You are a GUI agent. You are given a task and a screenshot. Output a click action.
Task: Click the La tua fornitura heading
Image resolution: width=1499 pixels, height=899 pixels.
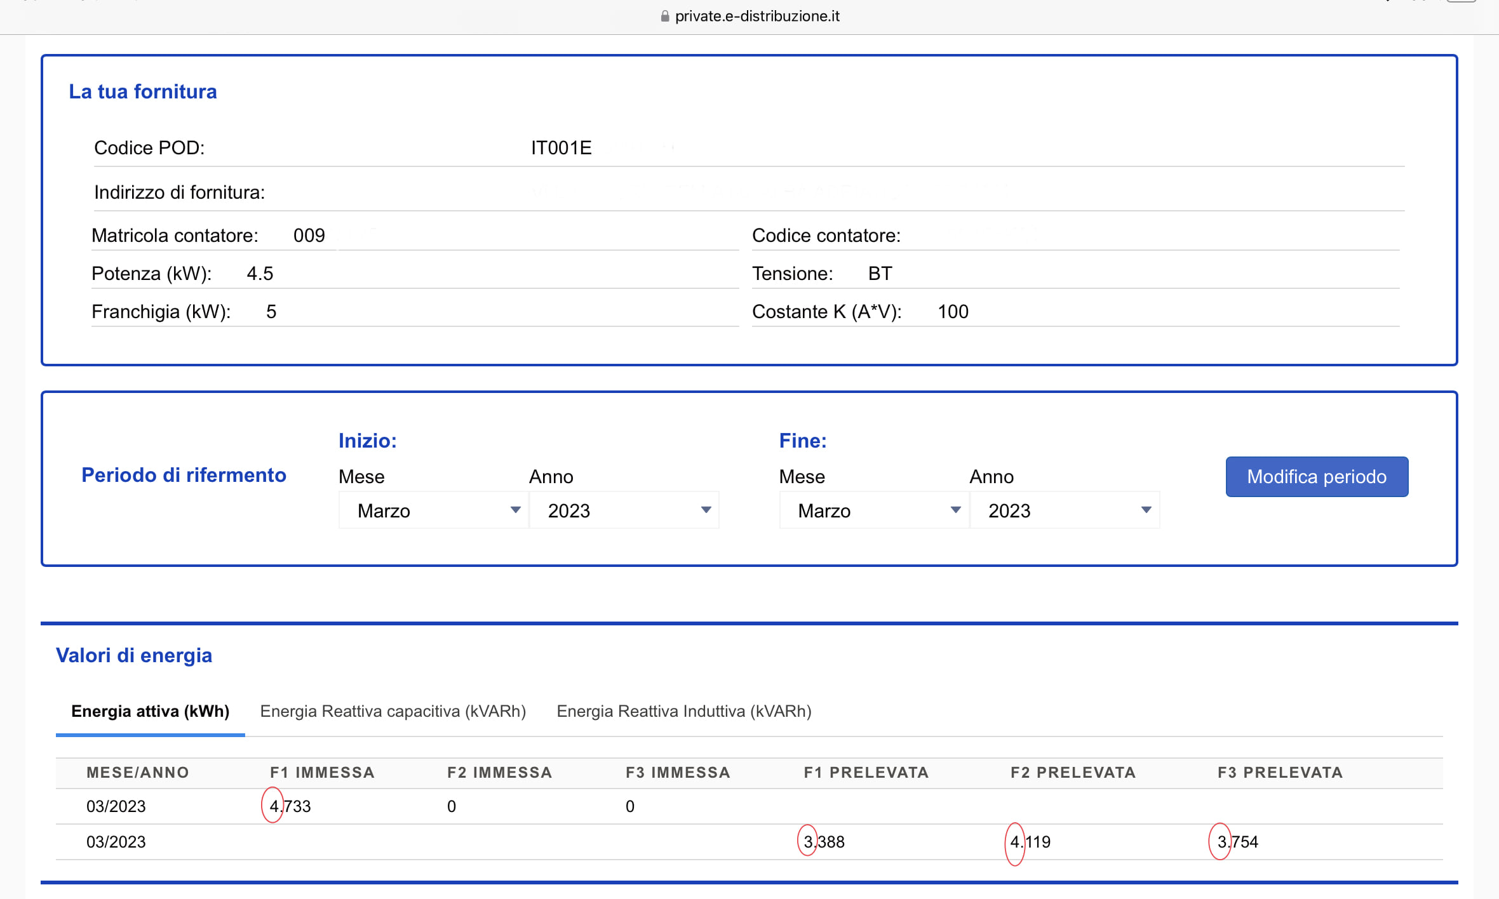click(x=143, y=91)
